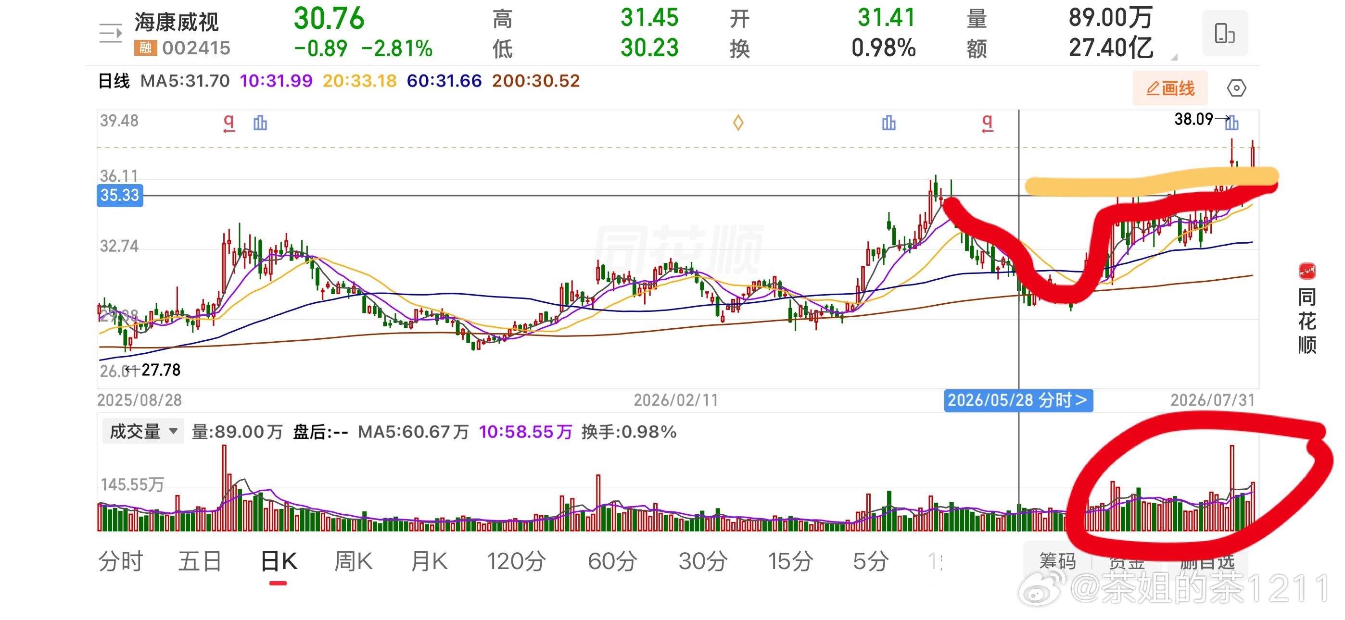Switch to landscape view with the device icon
The width and height of the screenshot is (1345, 620).
[x=1224, y=33]
